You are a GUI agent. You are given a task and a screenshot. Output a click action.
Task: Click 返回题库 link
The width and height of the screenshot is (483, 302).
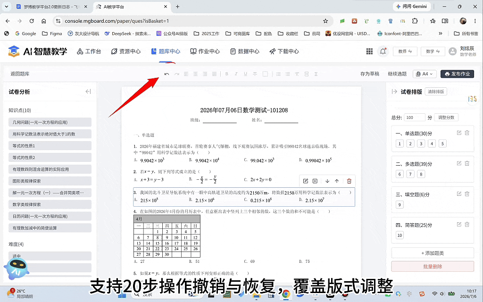point(20,74)
